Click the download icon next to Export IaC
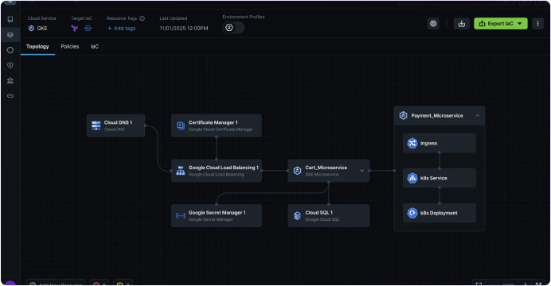The height and width of the screenshot is (286, 551). tap(462, 24)
